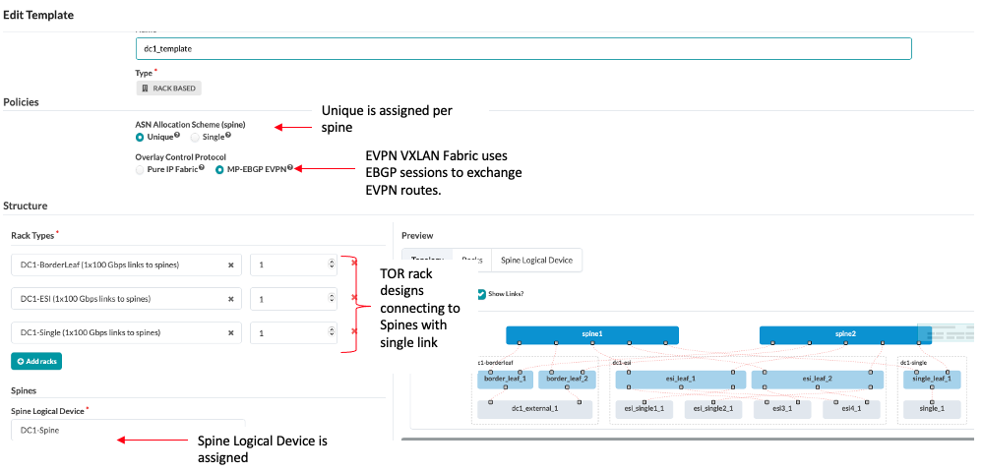Click the Add racks button
982x471 pixels.
click(x=36, y=362)
